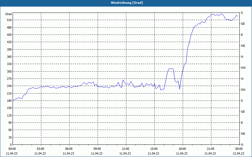Select the 12:00 time axis label
Screen dimensions: 252x157
125,149
